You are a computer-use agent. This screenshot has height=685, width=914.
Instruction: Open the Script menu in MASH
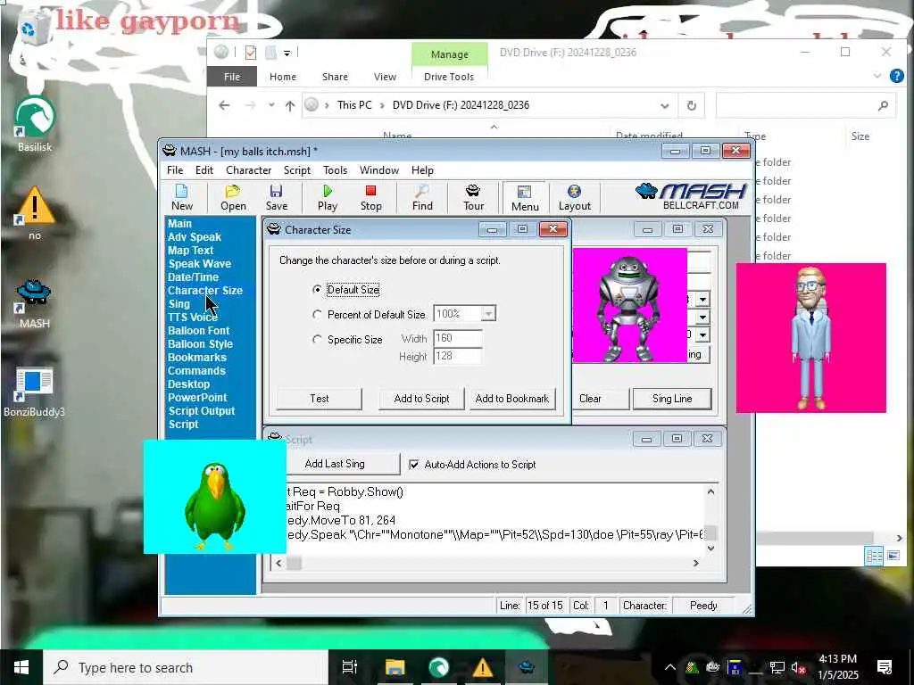pyautogui.click(x=296, y=170)
